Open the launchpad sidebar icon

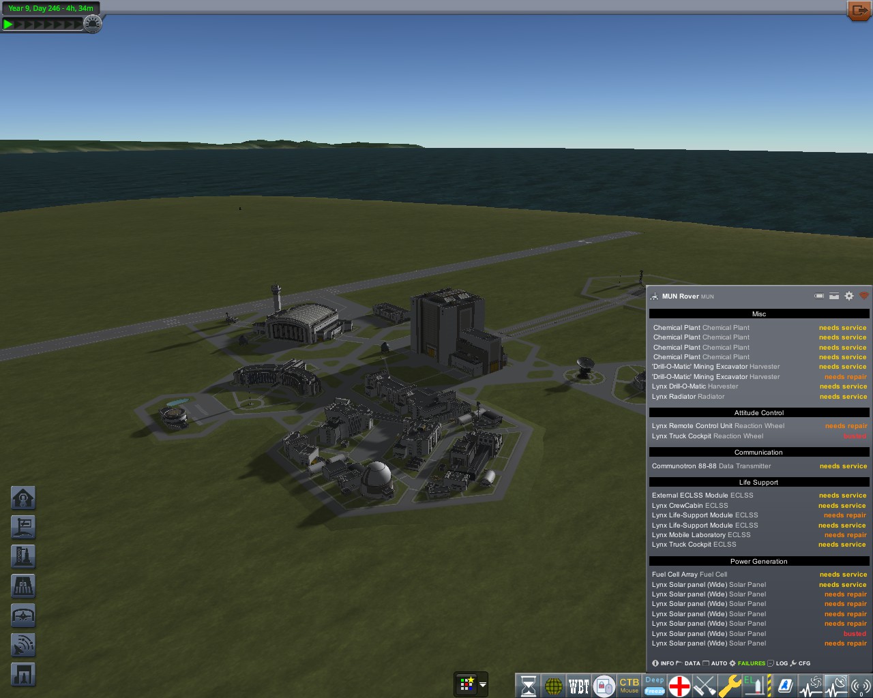click(23, 556)
